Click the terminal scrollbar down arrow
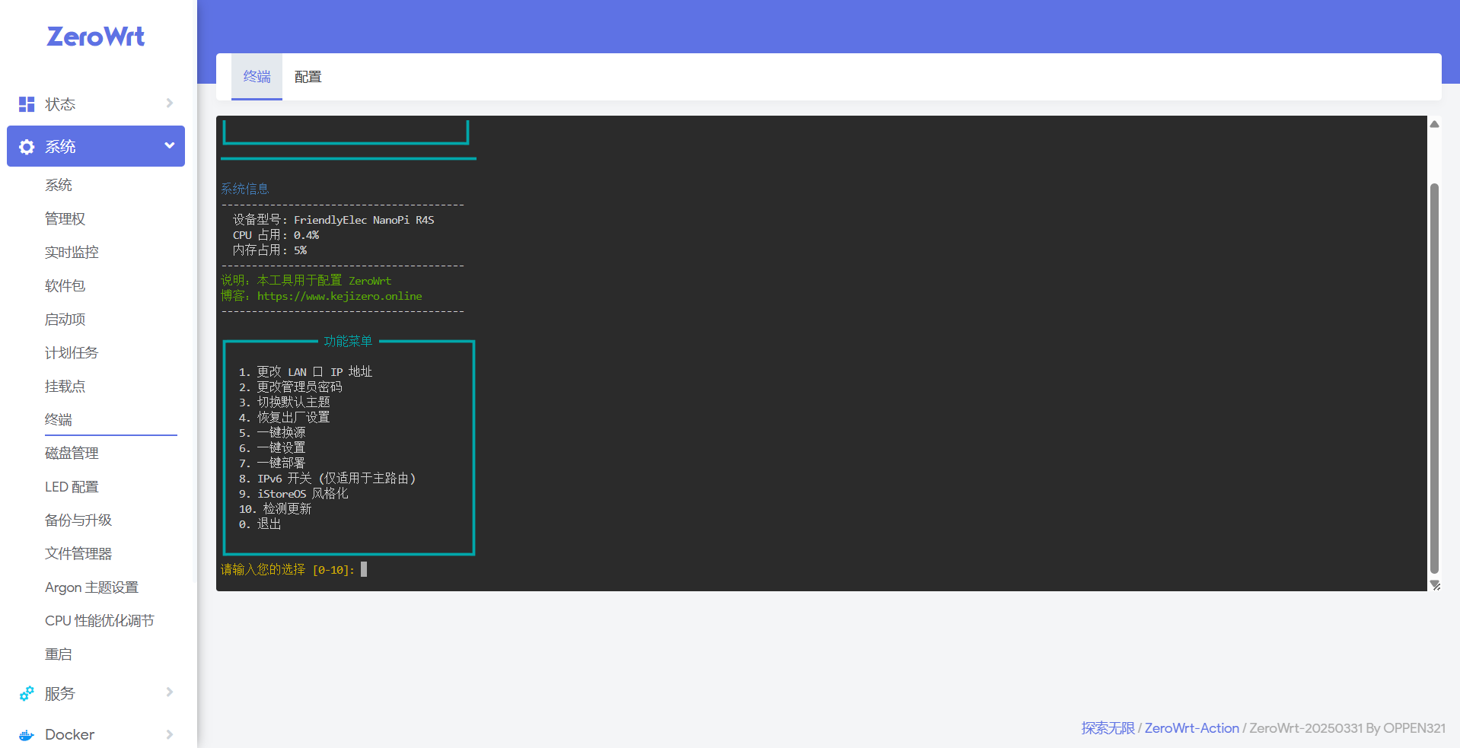 pyautogui.click(x=1434, y=584)
